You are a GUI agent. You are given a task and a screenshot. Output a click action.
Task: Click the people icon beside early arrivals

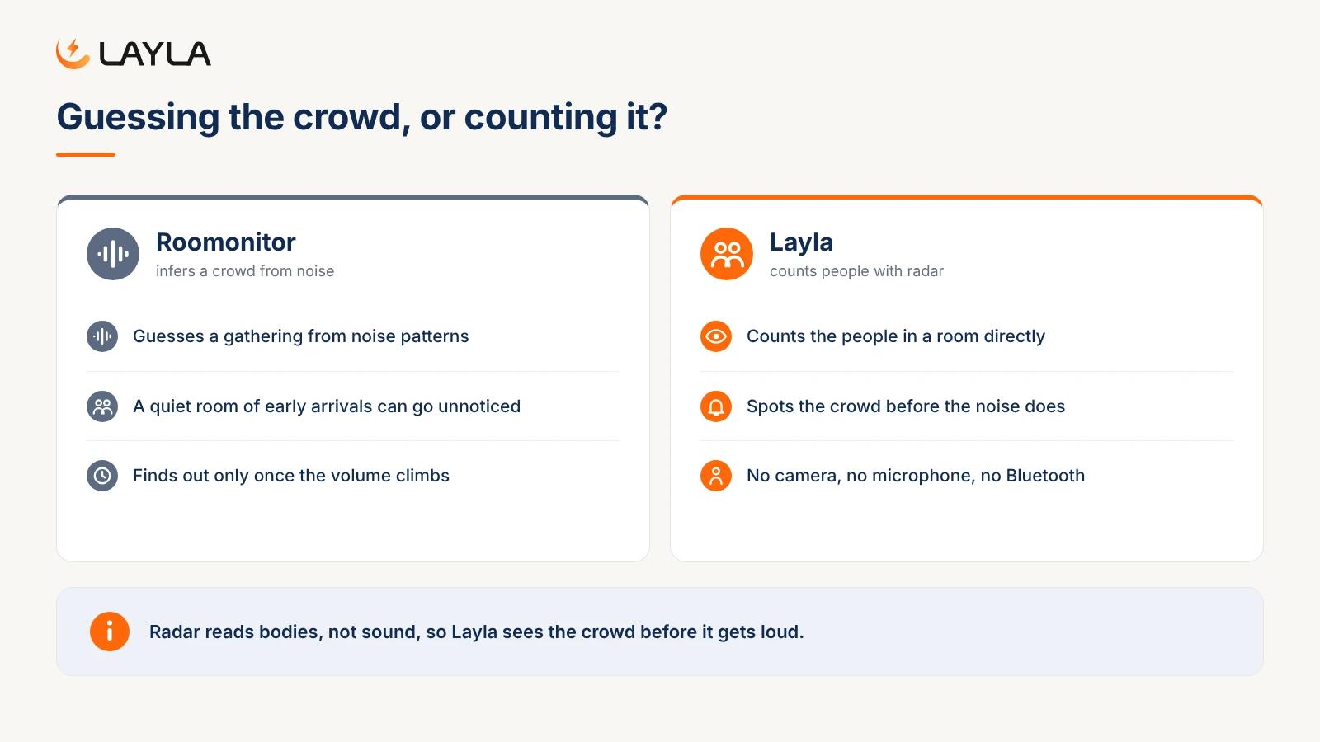102,406
